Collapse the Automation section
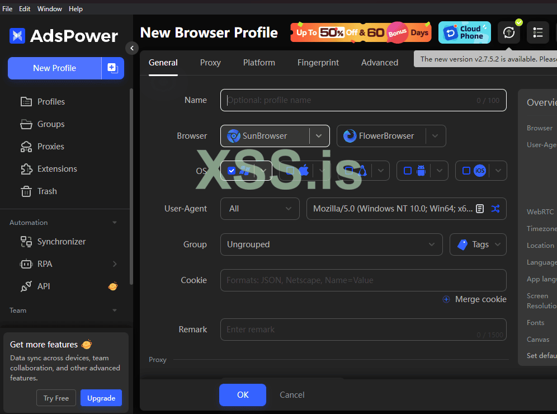The width and height of the screenshot is (557, 414). [x=115, y=223]
